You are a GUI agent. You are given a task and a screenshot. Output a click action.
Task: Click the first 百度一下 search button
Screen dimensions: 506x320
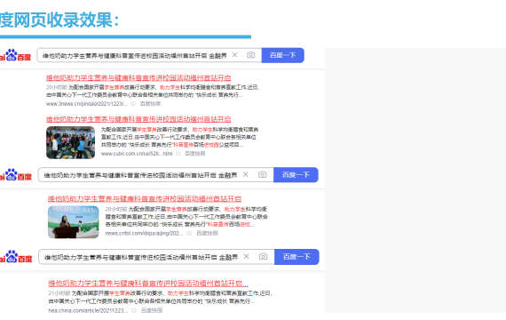pos(282,55)
